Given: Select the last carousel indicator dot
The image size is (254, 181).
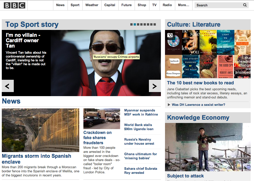Looking at the screenshot, I should point(155,24).
